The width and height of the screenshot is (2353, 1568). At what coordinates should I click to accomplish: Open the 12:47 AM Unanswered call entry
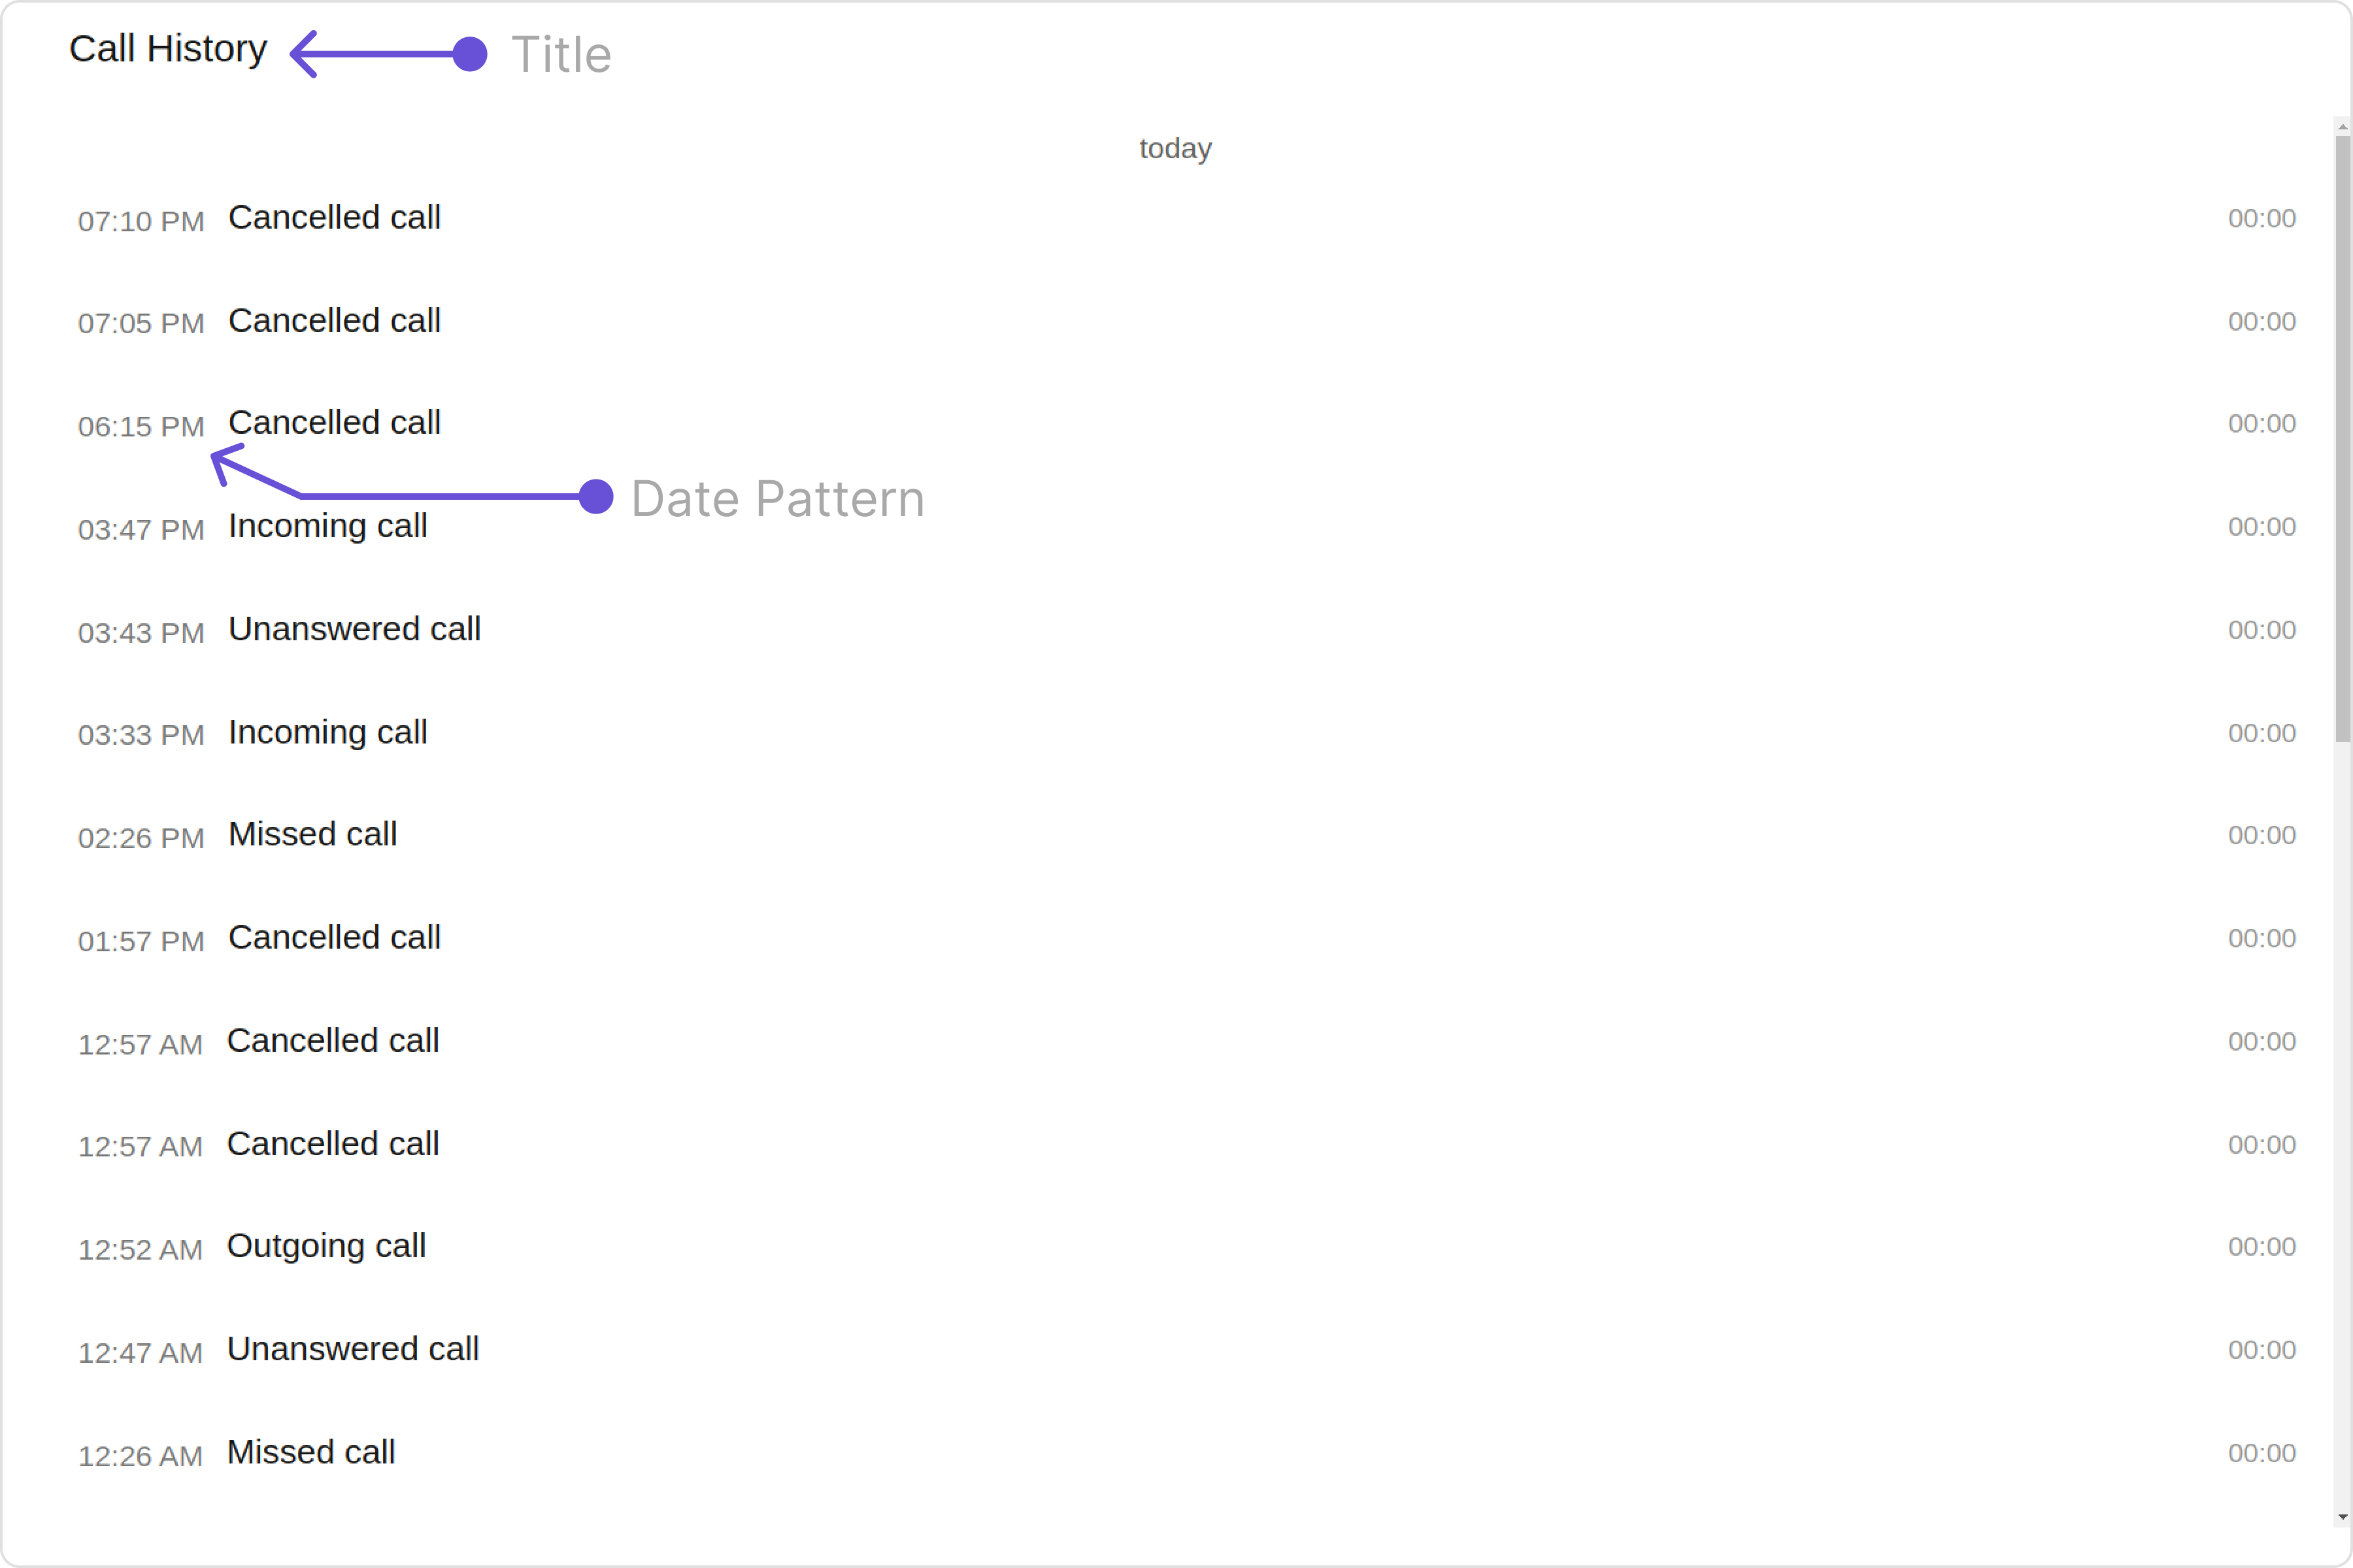1186,1350
